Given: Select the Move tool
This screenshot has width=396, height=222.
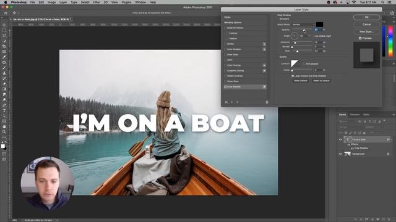Looking at the screenshot, I should [x=4, y=25].
